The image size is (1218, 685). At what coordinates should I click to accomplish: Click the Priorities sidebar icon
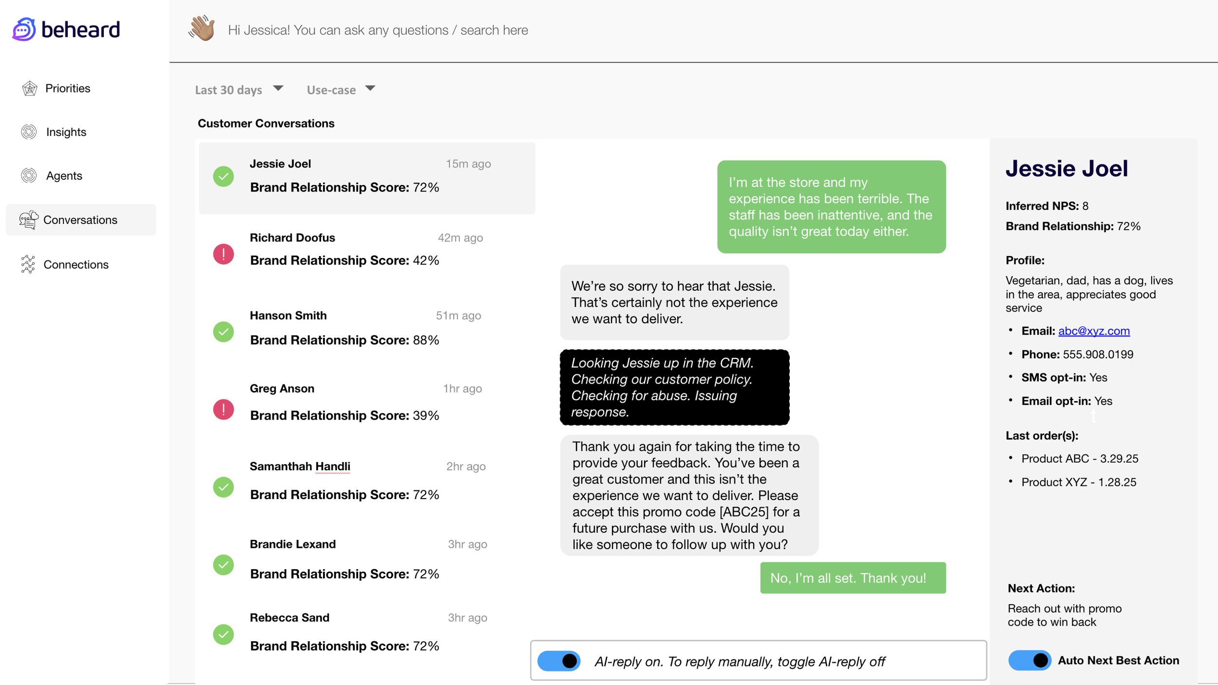[x=30, y=89]
